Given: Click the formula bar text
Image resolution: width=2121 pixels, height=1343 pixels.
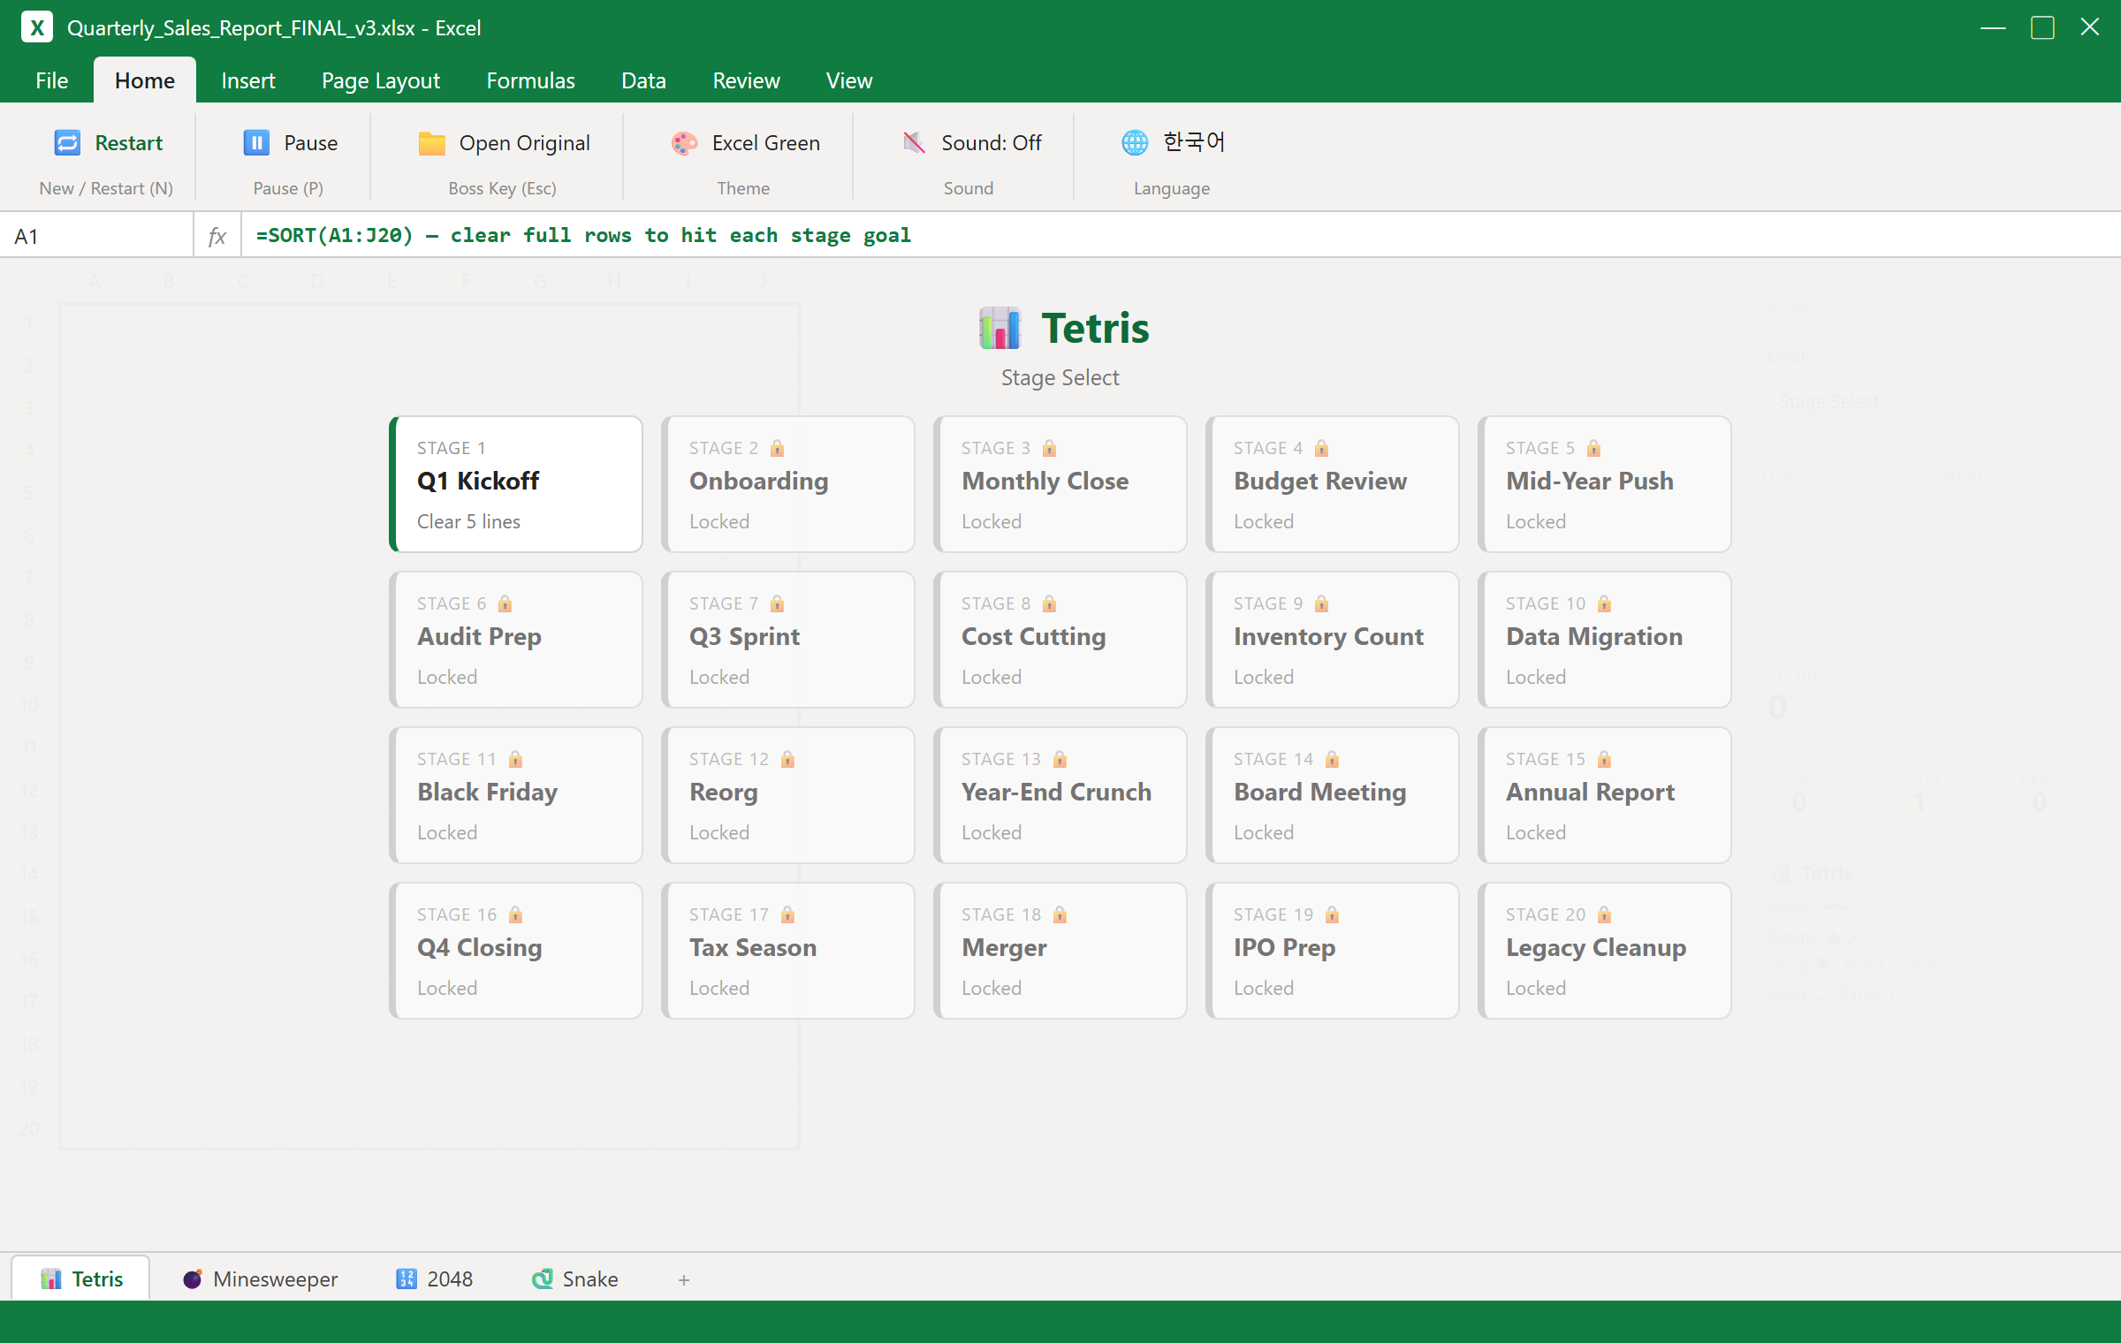Looking at the screenshot, I should pyautogui.click(x=583, y=235).
